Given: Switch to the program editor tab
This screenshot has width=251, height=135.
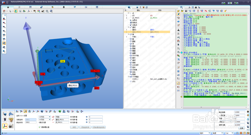Looking at the screenshot, I should coord(181,7).
